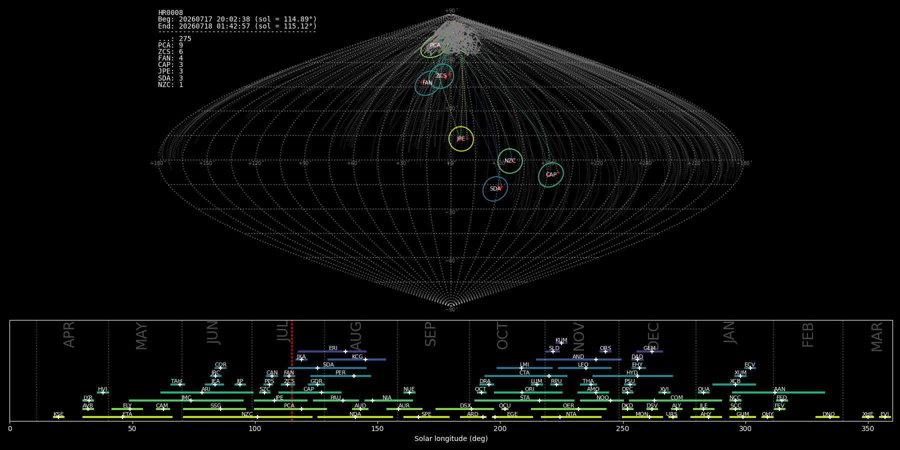Select the PER shower bar in timeline
The image size is (900, 450).
point(340,376)
